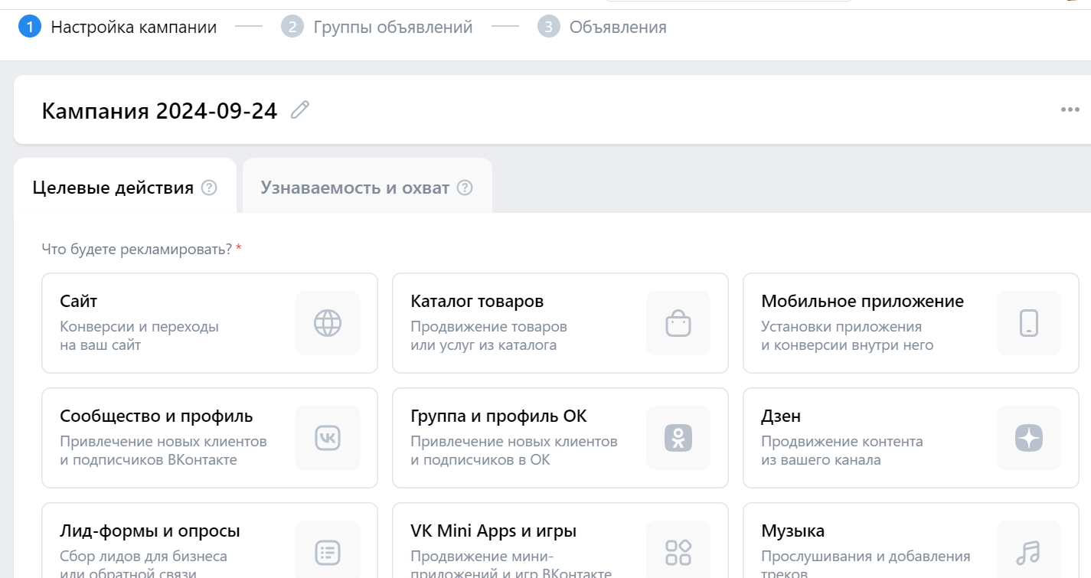Click the VK logo icon on Сообщество card
Viewport: 1091px width, 578px height.
pyautogui.click(x=328, y=438)
